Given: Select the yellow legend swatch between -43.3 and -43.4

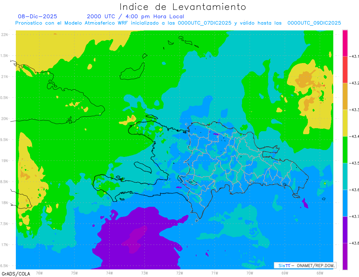Looking at the screenshot, I should click(x=345, y=123).
